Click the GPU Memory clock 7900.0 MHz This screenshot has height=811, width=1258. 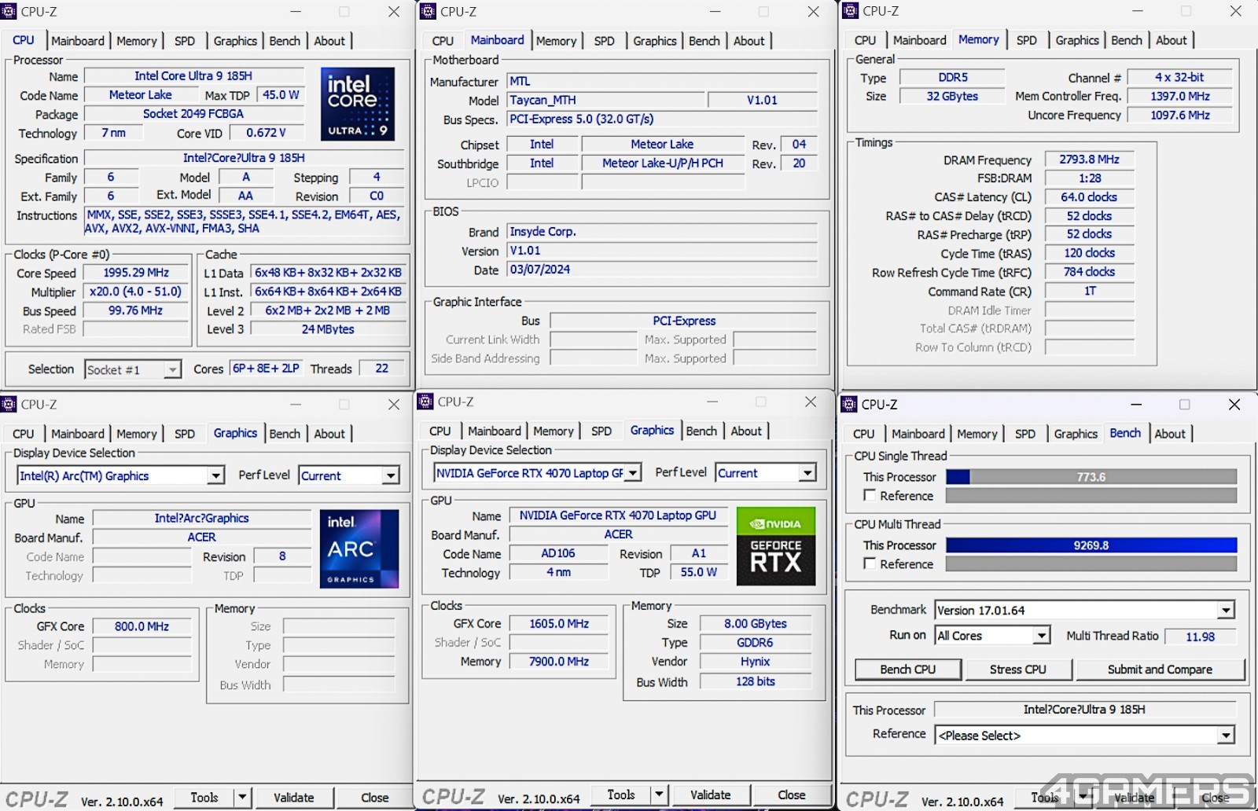click(x=559, y=661)
